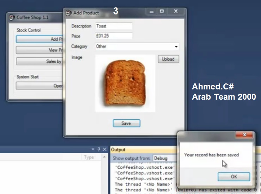Click the Open button under System Start
The width and height of the screenshot is (261, 194).
click(39, 86)
